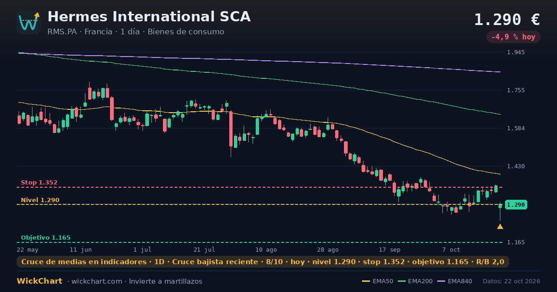Click the -4,9 % hoy badge
The height and width of the screenshot is (292, 557).
pyautogui.click(x=513, y=37)
